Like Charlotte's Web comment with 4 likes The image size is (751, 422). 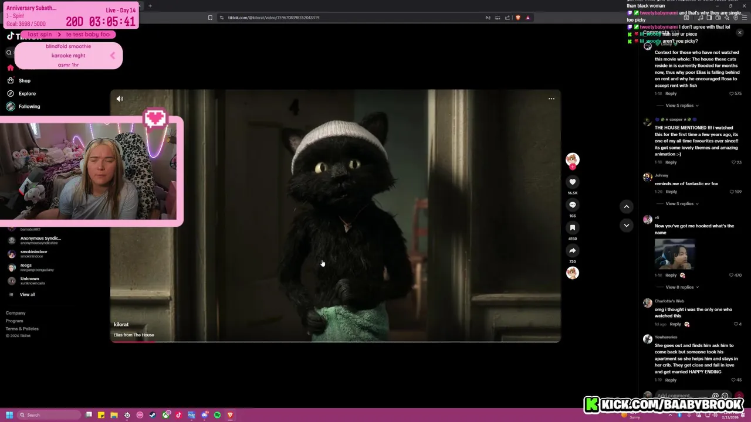pos(736,324)
